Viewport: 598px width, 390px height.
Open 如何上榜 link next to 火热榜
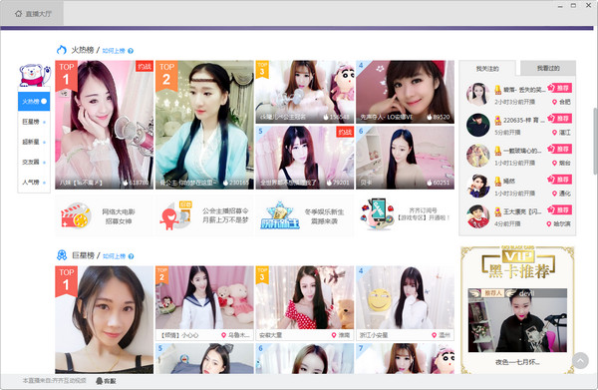tap(114, 51)
